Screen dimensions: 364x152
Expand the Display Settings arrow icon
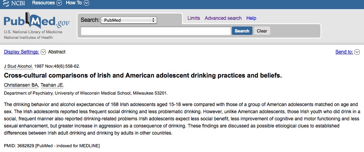coord(43,52)
